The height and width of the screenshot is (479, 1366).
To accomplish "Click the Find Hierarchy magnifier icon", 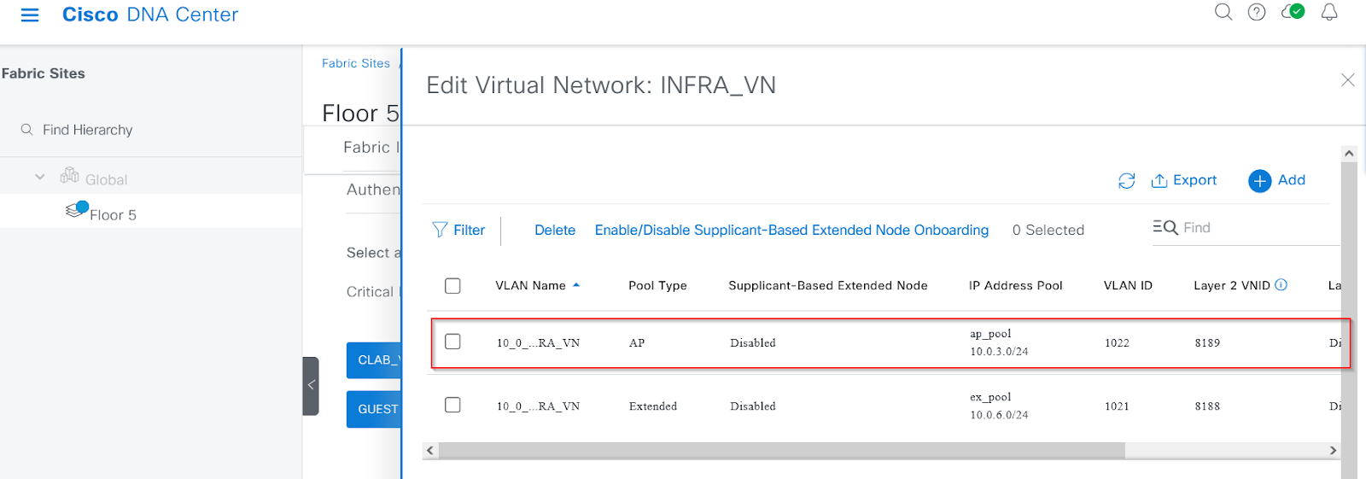I will coord(27,130).
